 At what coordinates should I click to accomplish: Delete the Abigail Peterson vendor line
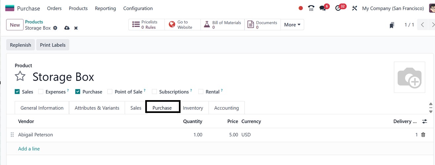pos(423,135)
